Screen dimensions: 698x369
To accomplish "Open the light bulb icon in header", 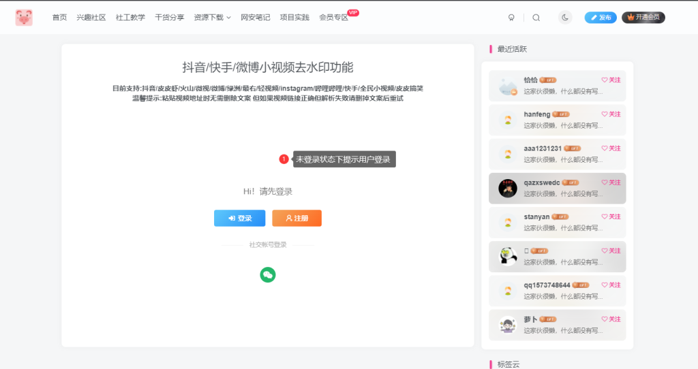I will [x=511, y=17].
